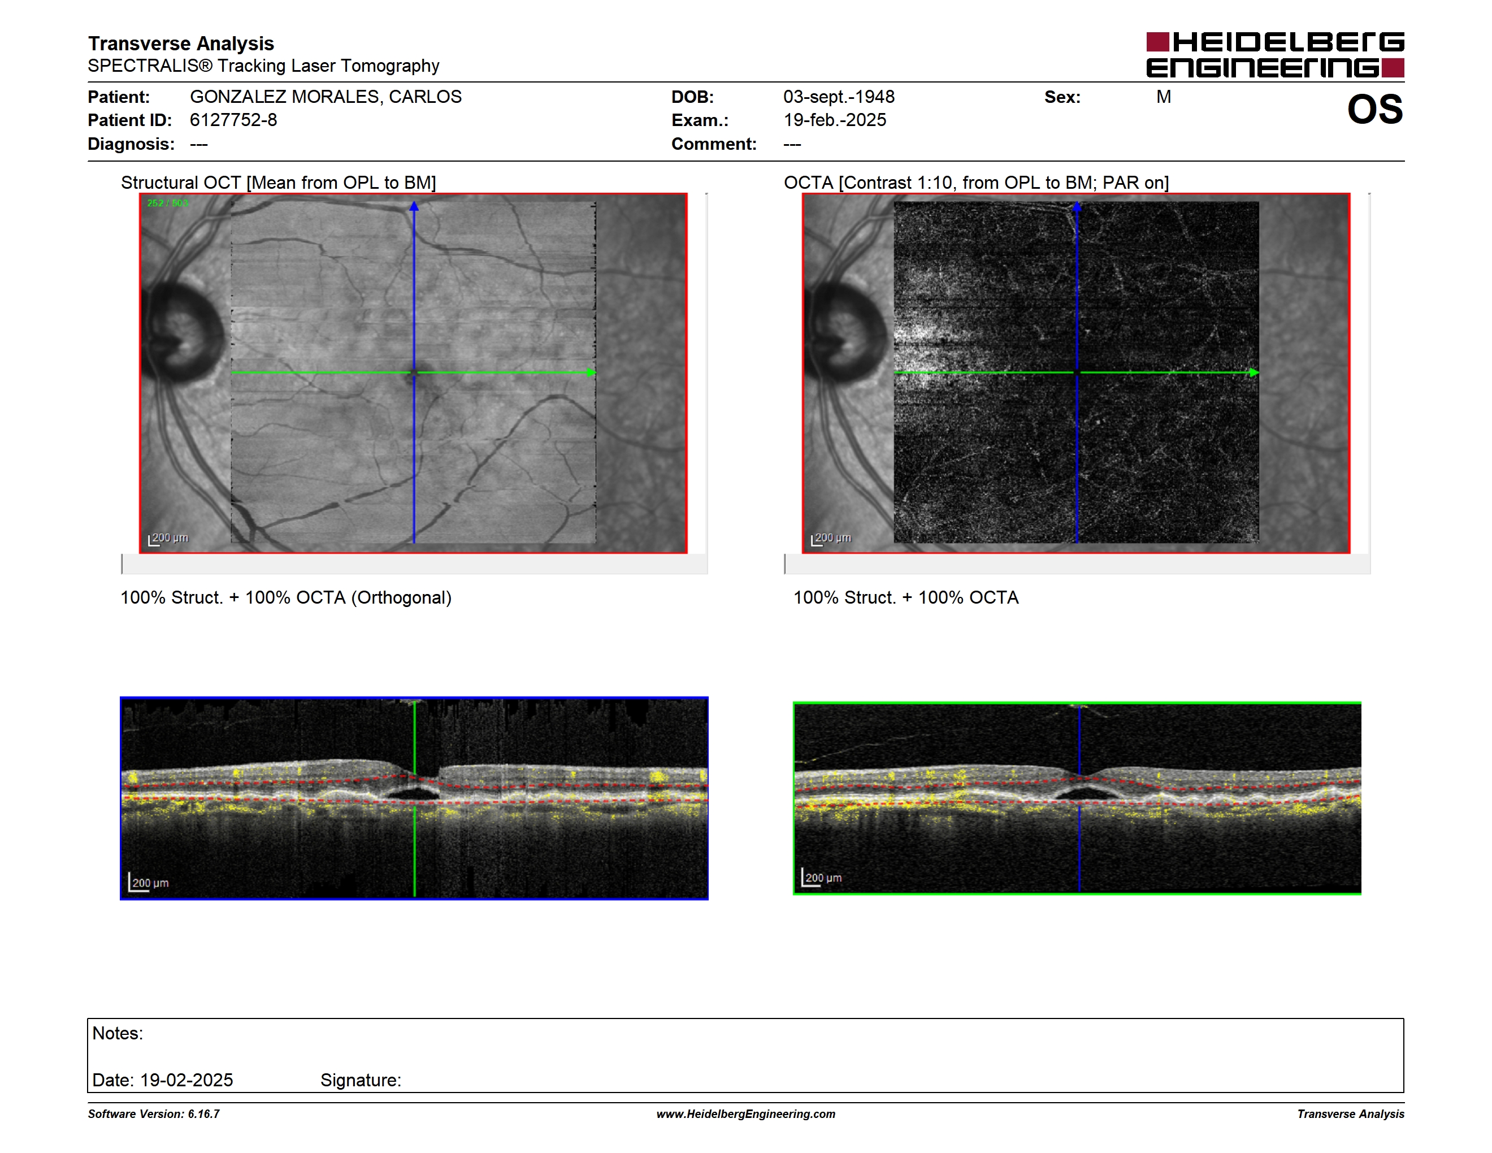Click the patient name GONZALEZ MORALES, CARLOS
The image size is (1492, 1153).
click(x=326, y=96)
